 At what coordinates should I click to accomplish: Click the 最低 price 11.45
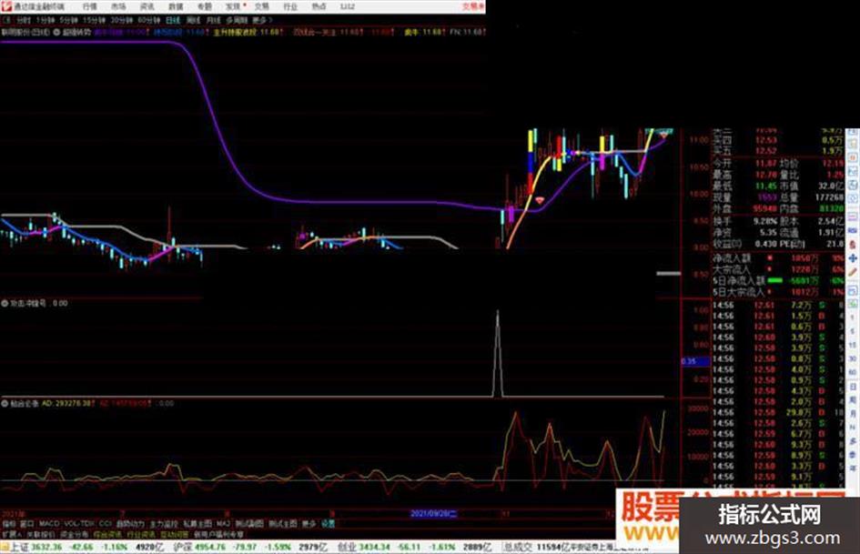pyautogui.click(x=765, y=186)
